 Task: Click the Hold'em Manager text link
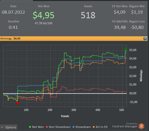click(x=125, y=126)
